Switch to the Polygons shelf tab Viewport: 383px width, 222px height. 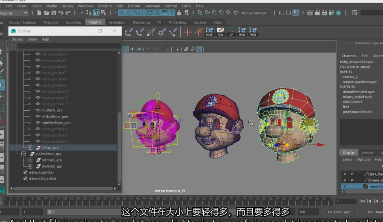click(x=51, y=22)
